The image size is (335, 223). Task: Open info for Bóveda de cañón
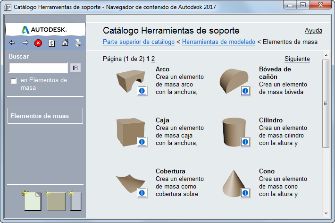(245, 91)
